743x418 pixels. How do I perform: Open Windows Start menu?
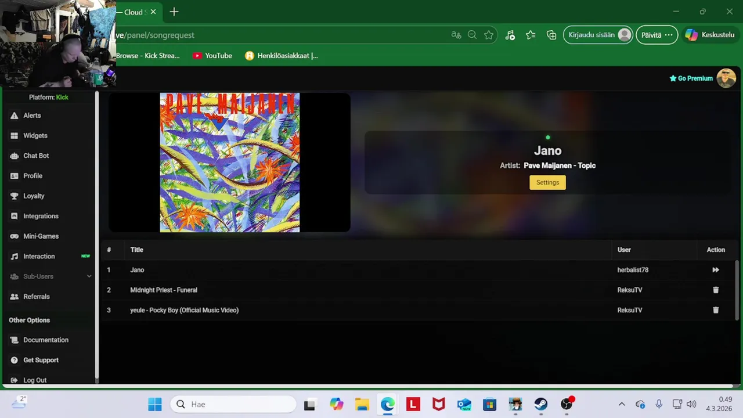pos(155,404)
